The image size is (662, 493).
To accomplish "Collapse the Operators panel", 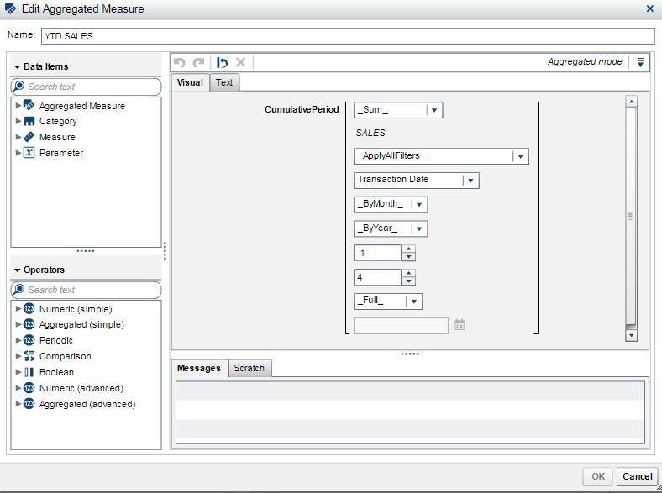I will click(18, 270).
